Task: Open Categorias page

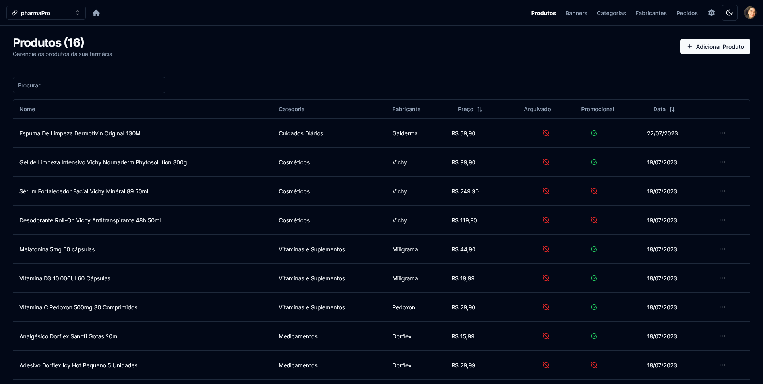Action: (x=611, y=13)
